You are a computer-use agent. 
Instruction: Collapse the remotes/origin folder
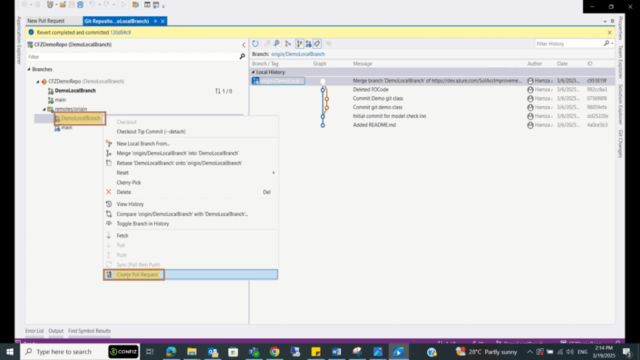coord(44,109)
